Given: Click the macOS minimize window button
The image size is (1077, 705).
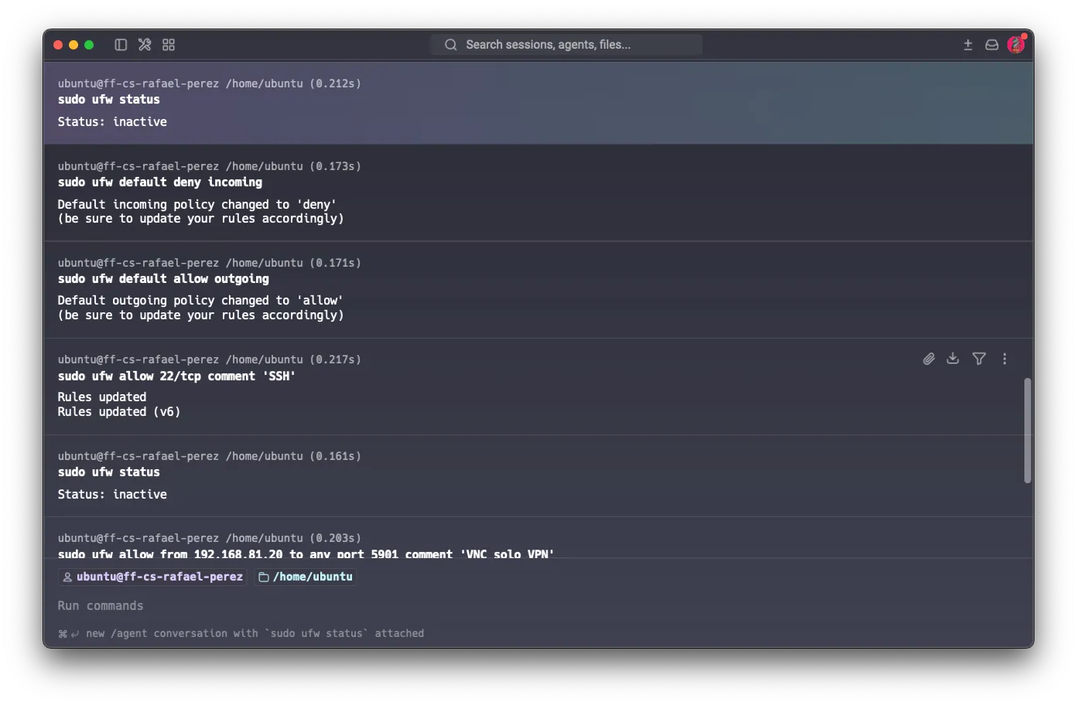Looking at the screenshot, I should click(74, 45).
